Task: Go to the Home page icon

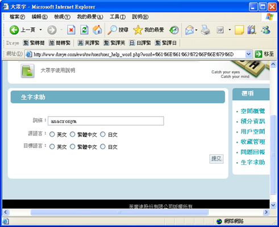Action: [x=97, y=30]
